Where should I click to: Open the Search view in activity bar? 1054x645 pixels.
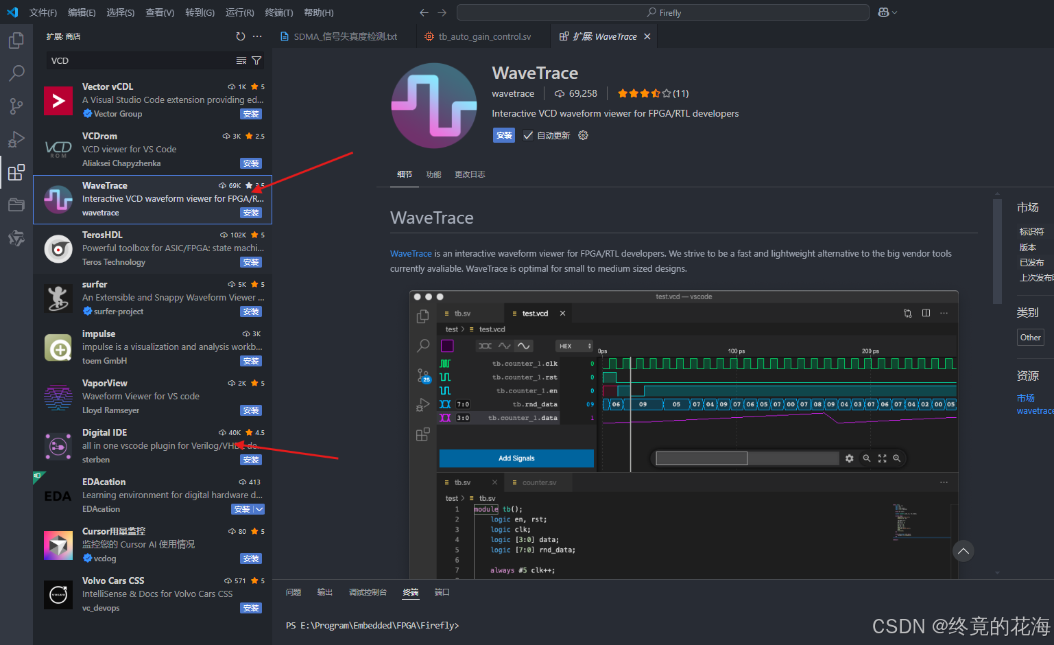pos(16,73)
